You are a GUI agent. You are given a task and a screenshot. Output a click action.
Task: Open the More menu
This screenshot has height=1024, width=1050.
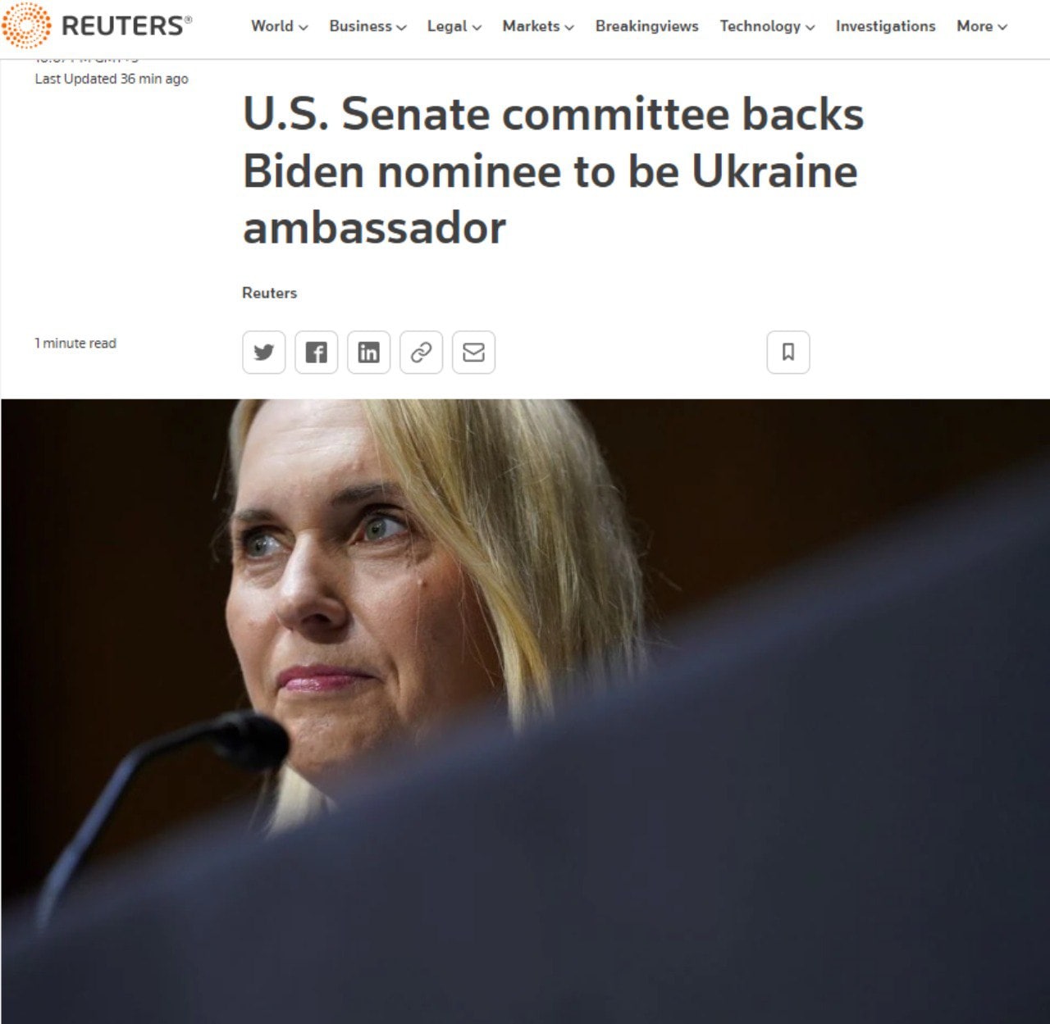point(982,26)
